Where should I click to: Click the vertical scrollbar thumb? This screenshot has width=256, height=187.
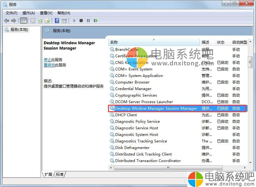[250, 62]
